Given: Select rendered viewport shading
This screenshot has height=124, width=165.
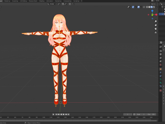Looking at the screenshot, I should [154, 7].
